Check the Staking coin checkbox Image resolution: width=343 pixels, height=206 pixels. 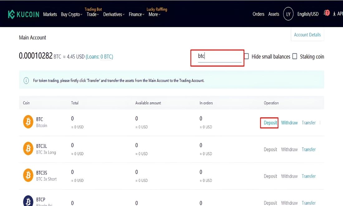coord(295,56)
